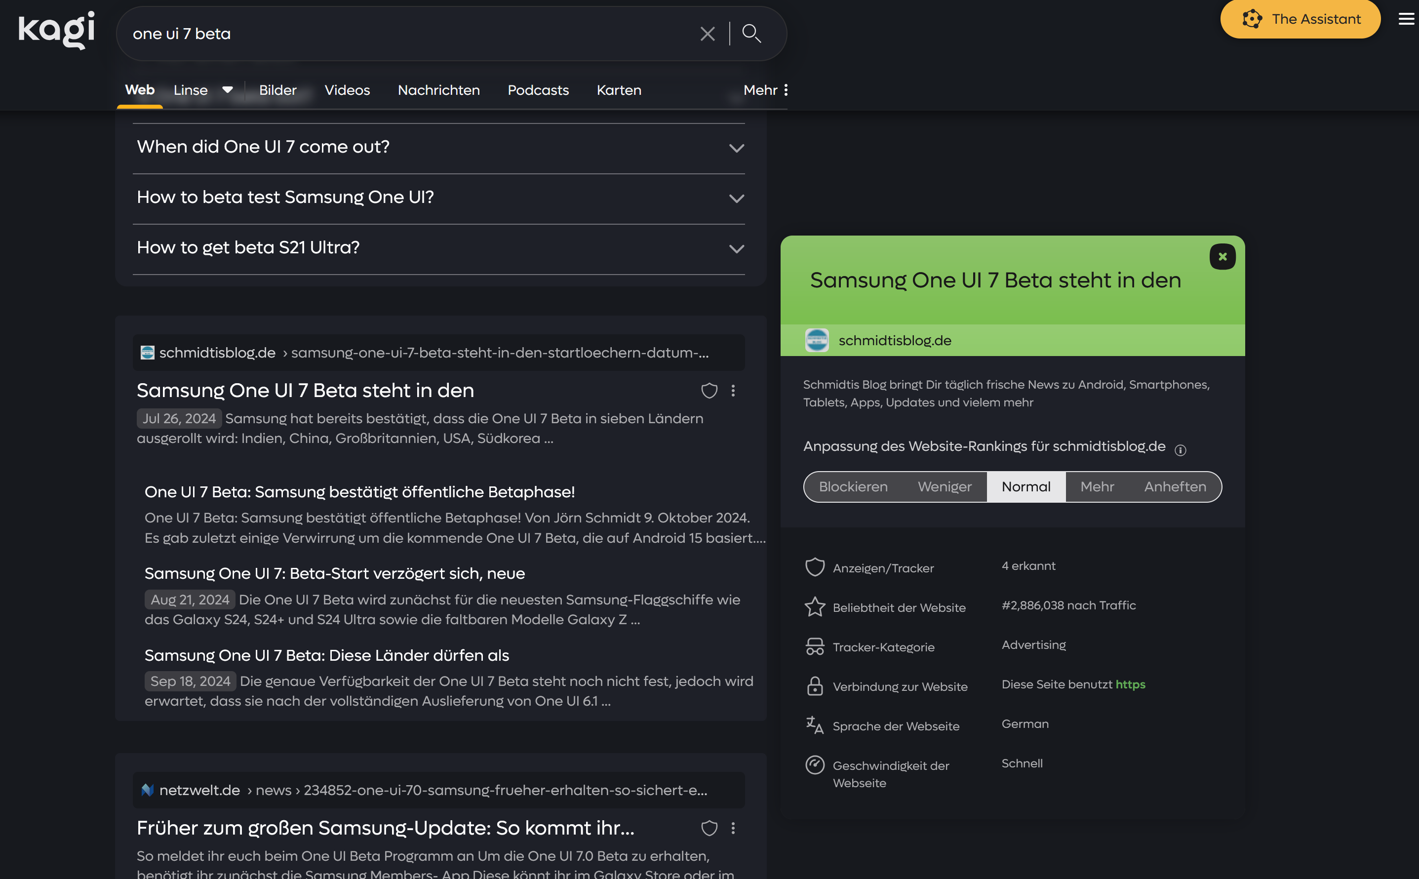1419x879 pixels.
Task: Switch to the Podcasts tab
Action: click(x=538, y=90)
